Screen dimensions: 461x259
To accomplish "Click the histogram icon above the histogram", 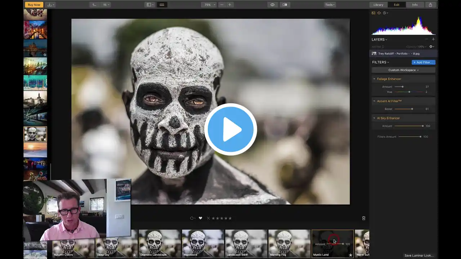I will (x=373, y=13).
